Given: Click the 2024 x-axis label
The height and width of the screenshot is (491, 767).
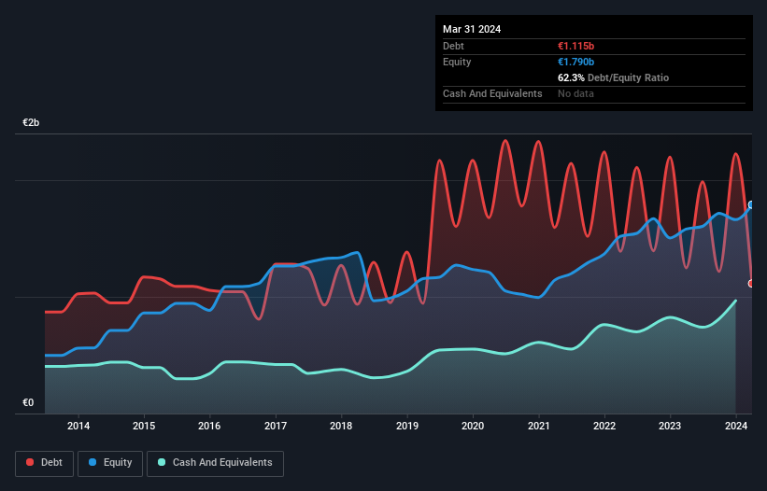Looking at the screenshot, I should click(x=735, y=426).
